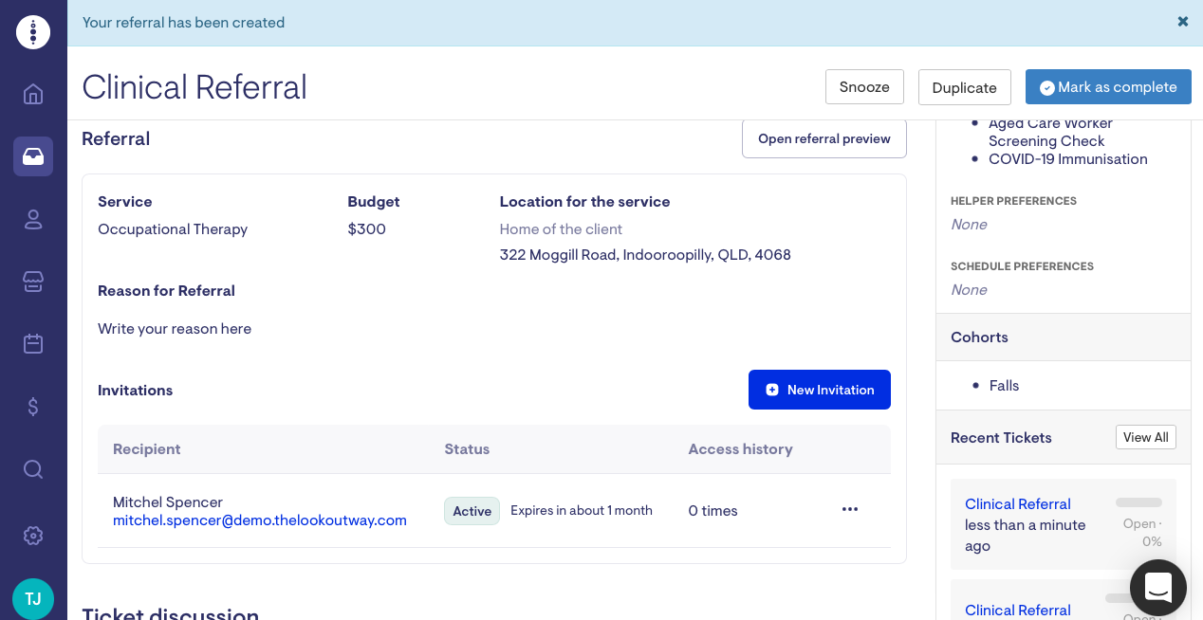Open the Settings gear sidebar icon

click(33, 536)
